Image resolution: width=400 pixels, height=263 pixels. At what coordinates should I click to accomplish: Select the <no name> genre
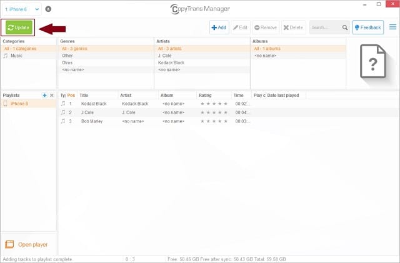pos(106,69)
